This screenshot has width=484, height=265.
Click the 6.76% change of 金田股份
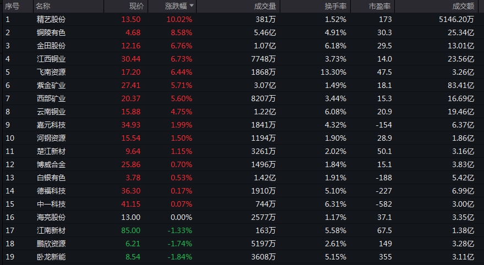(x=182, y=46)
